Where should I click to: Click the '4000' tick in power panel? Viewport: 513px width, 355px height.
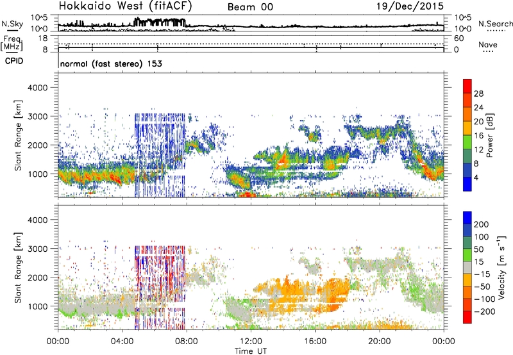click(x=38, y=88)
